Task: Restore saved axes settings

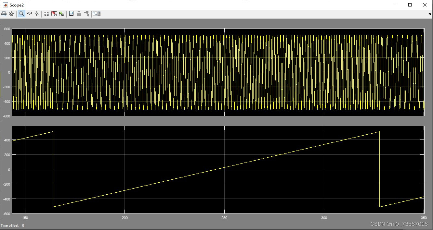Action: click(x=62, y=14)
